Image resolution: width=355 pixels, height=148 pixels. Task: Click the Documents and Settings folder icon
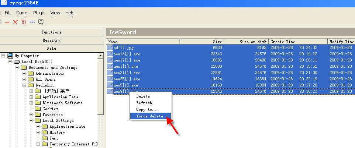(24, 67)
